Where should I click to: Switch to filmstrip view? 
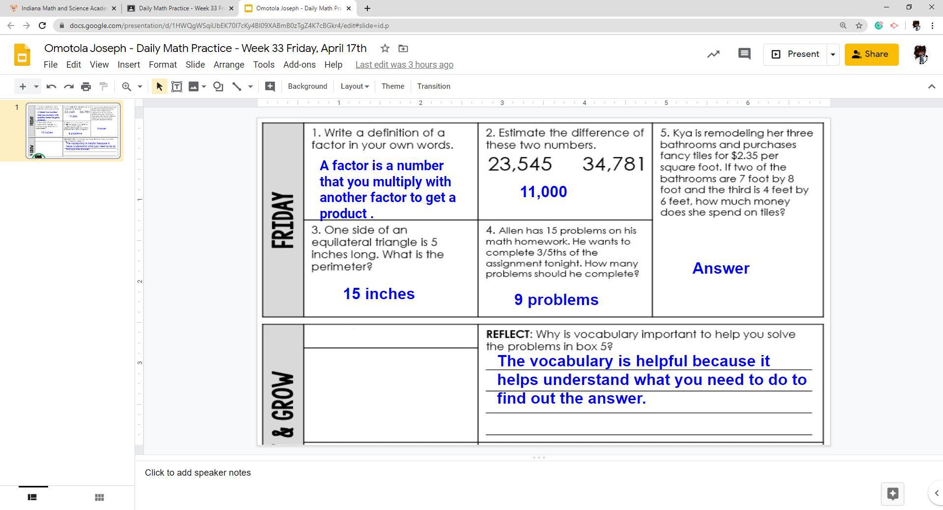pos(32,497)
